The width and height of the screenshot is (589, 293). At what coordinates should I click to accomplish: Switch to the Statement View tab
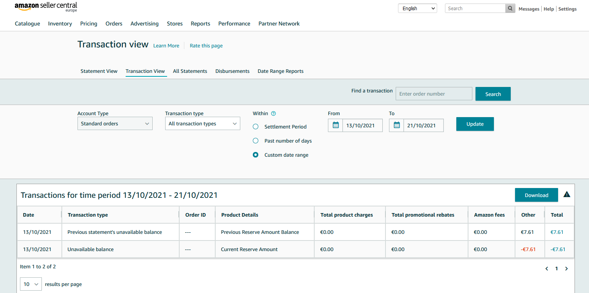pyautogui.click(x=99, y=71)
